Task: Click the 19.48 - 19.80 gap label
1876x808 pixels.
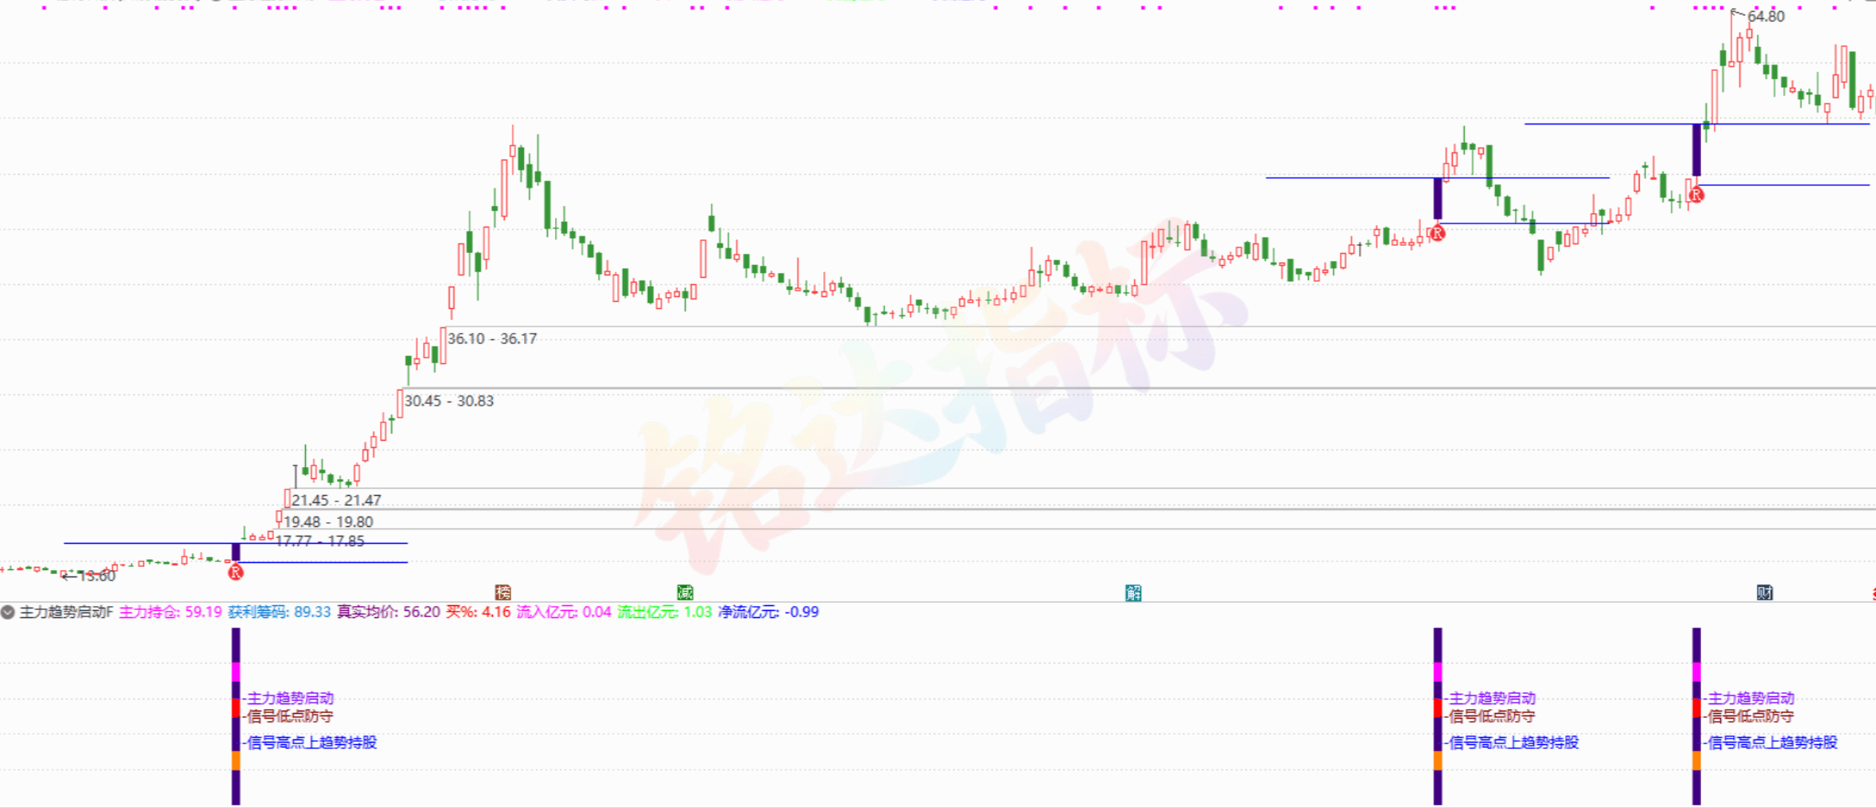Action: pyautogui.click(x=328, y=522)
